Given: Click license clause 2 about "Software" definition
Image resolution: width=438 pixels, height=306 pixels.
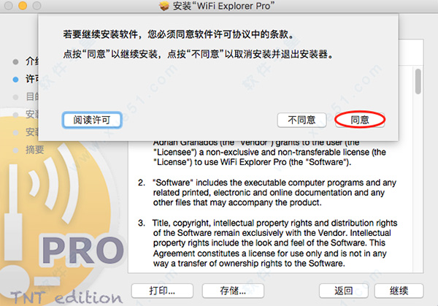Looking at the screenshot, I should [x=267, y=193].
